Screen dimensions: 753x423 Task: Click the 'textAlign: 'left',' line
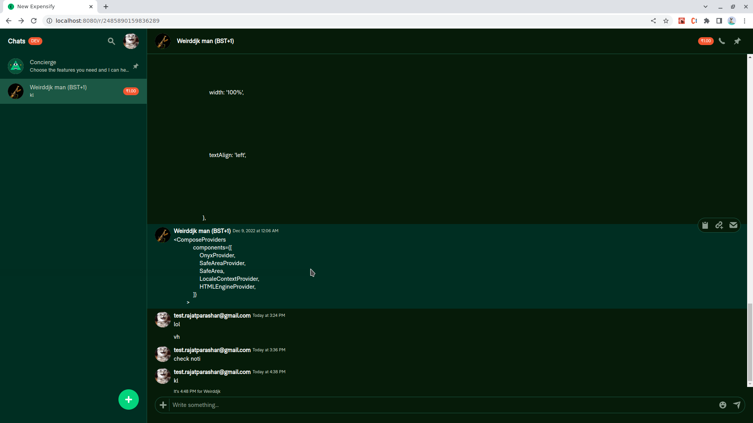coord(227,155)
